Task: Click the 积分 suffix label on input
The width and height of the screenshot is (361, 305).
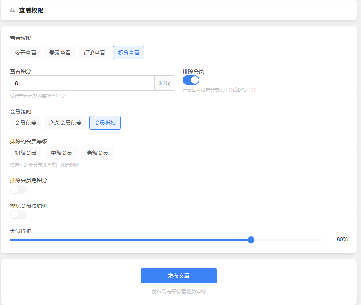Action: [x=165, y=83]
